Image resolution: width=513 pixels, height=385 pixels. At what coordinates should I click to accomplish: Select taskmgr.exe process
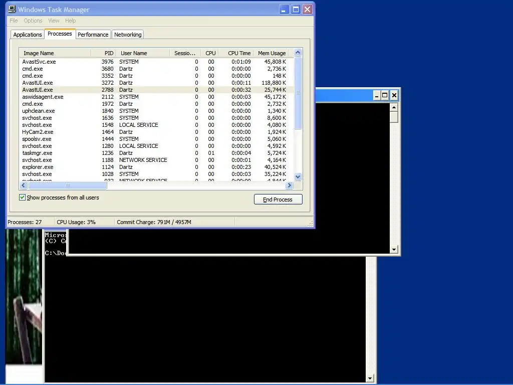coord(156,153)
